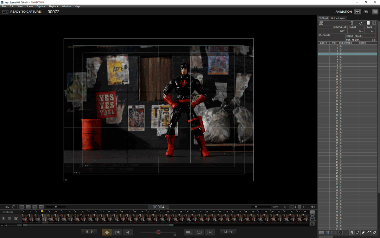380x238 pixels.
Task: Switch to the X-Sheet tab
Action: point(324,18)
